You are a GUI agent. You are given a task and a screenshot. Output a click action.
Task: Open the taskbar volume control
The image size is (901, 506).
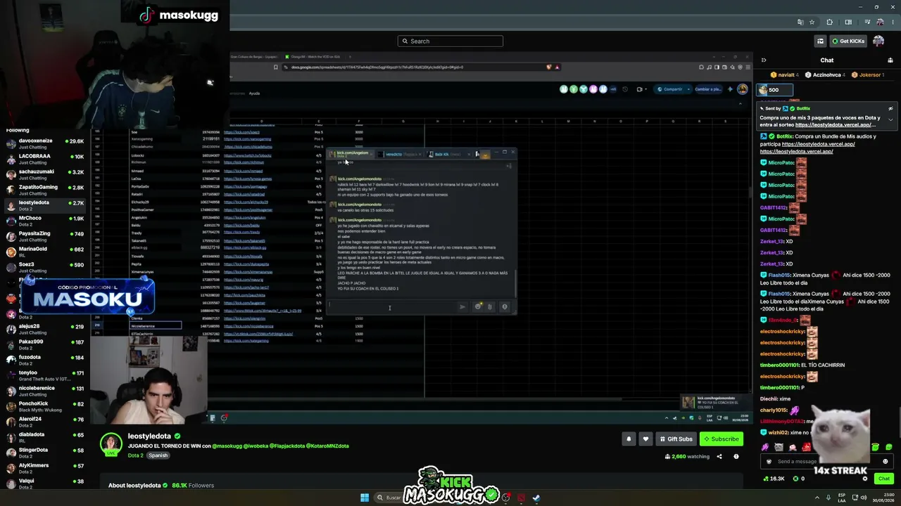coord(864,498)
